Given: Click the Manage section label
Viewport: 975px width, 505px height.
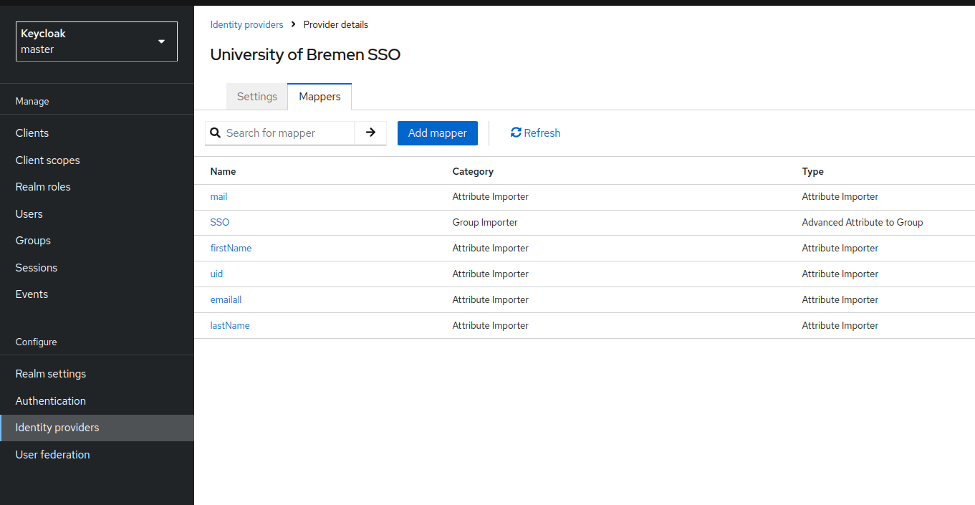Looking at the screenshot, I should coord(32,102).
